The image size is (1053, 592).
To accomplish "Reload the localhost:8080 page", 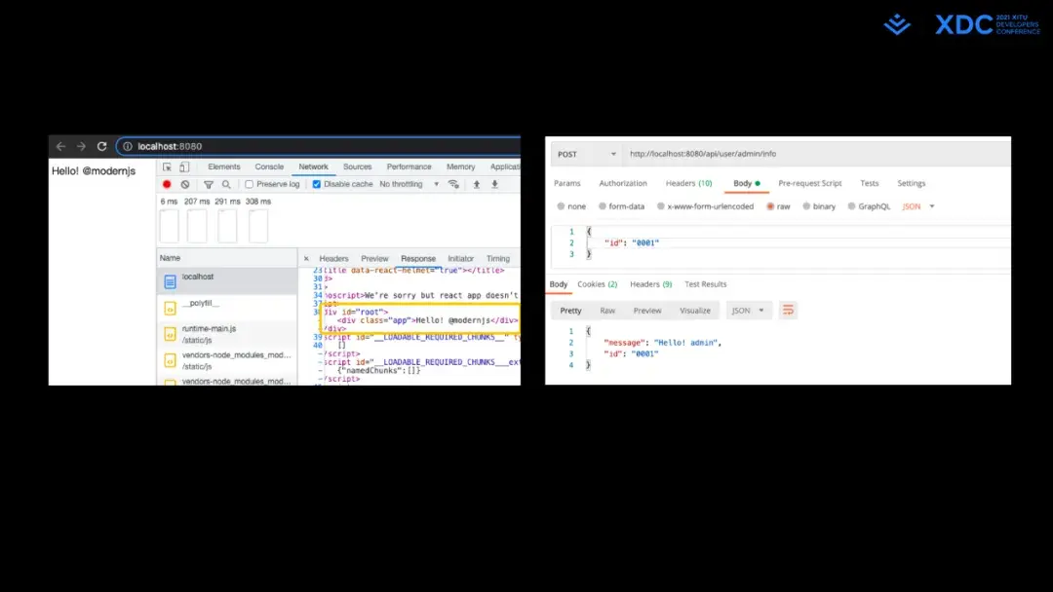I will coord(103,146).
